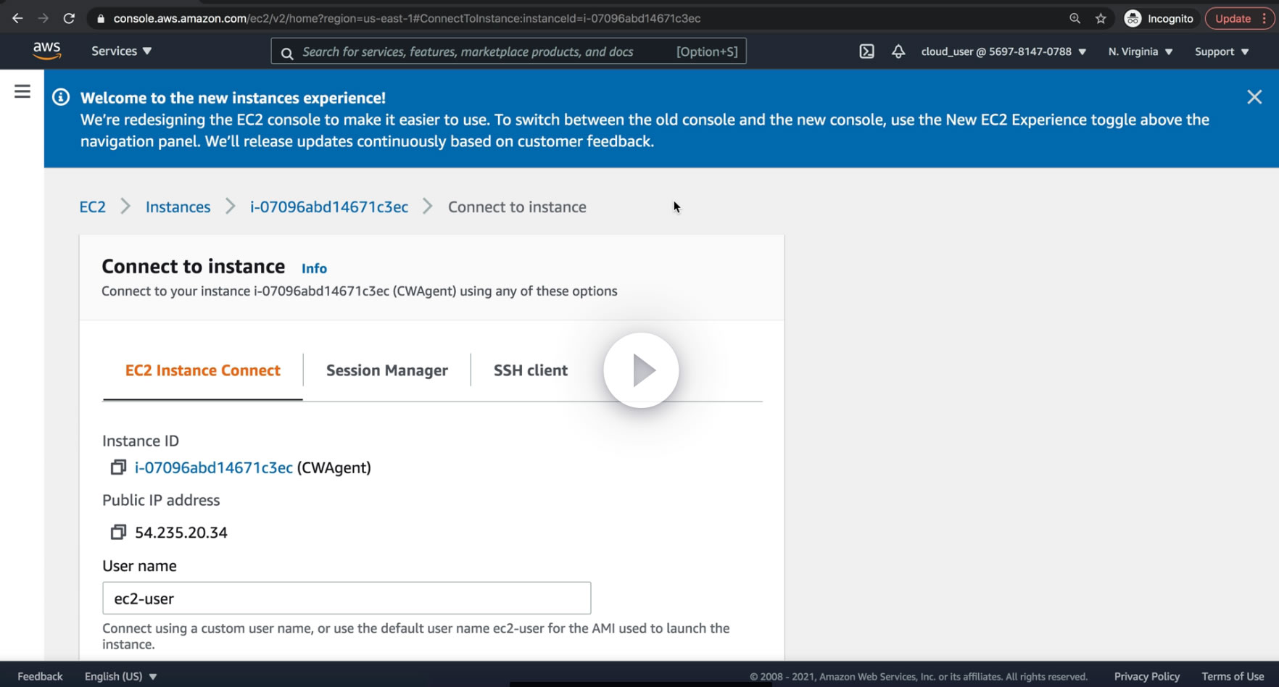The width and height of the screenshot is (1279, 687).
Task: Open notifications with the bell icon
Action: pyautogui.click(x=898, y=51)
